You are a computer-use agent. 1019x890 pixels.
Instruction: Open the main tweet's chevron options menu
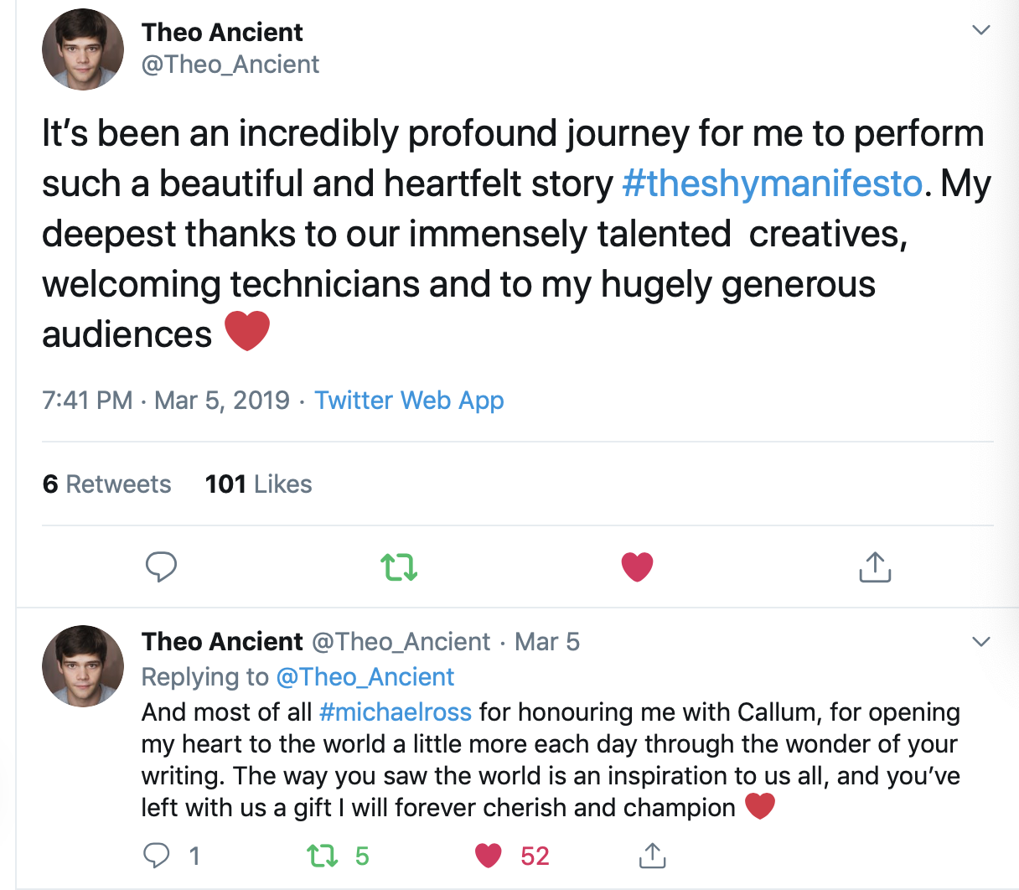(x=980, y=31)
